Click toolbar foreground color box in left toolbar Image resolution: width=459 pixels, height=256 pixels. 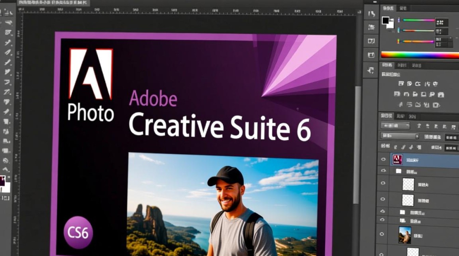pos(3,181)
